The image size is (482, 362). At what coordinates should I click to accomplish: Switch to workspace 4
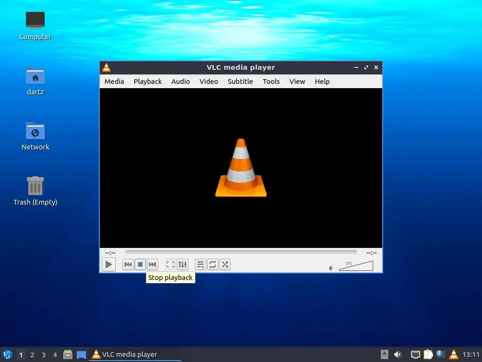tap(55, 355)
